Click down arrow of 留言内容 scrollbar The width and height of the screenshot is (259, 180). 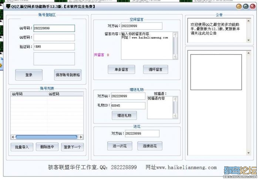point(175,57)
